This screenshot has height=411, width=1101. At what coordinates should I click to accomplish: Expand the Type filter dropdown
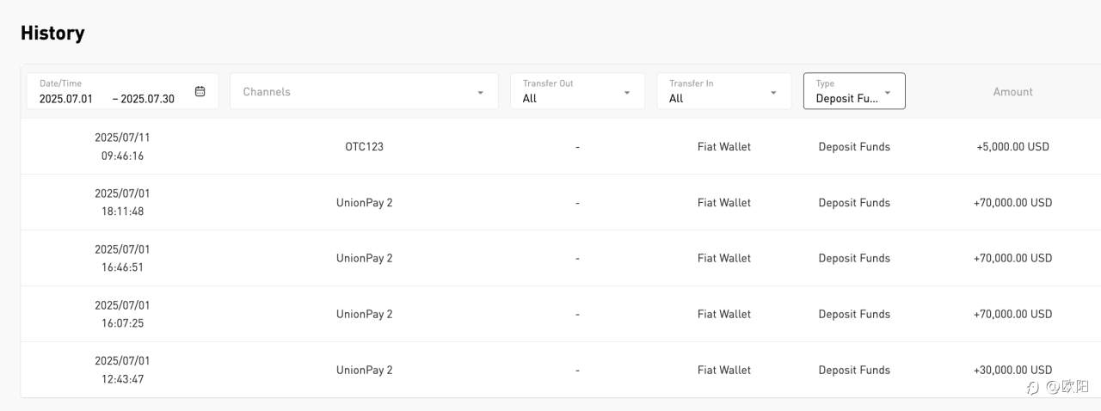[887, 92]
